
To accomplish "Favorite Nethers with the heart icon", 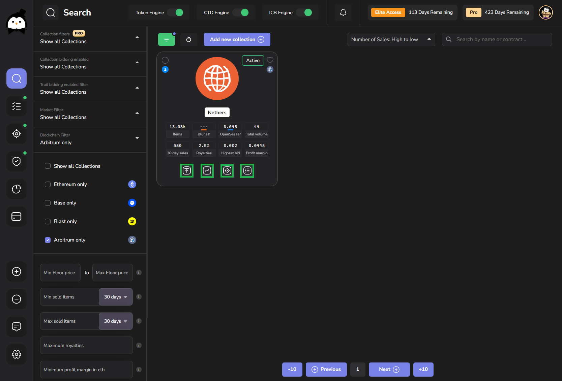I will click(x=270, y=60).
